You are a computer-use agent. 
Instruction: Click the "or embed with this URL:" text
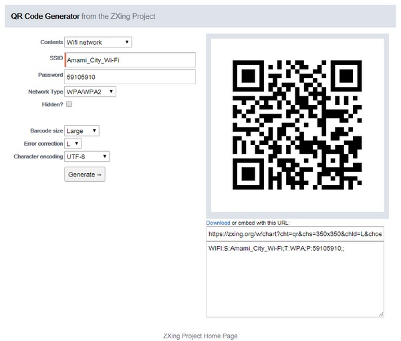pos(261,223)
